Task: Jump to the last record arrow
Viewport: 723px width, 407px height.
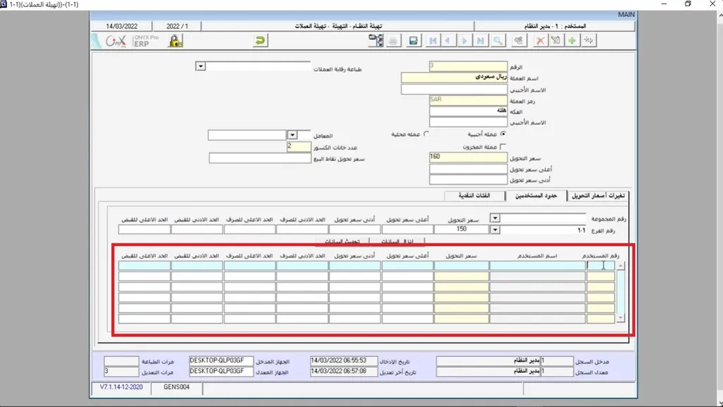Action: point(481,41)
